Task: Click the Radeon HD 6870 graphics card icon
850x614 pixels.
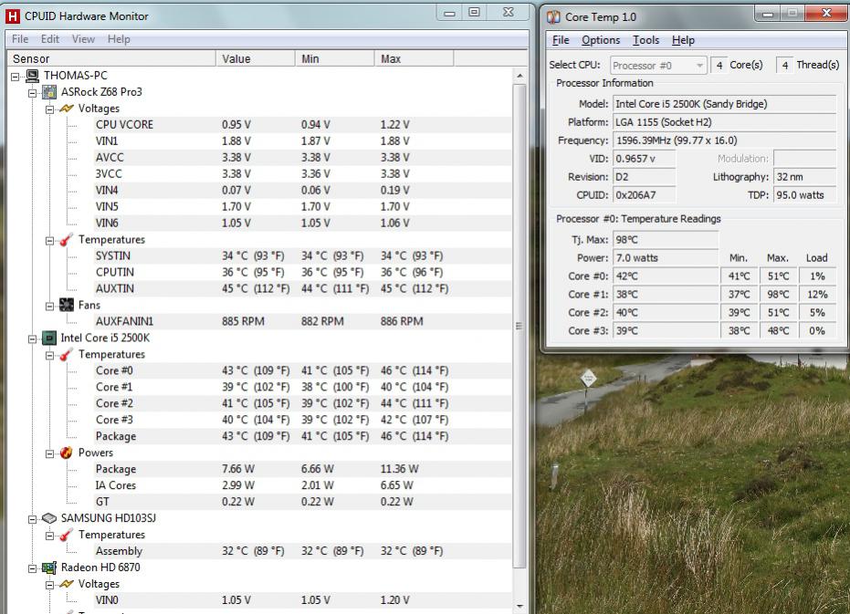Action: (49, 567)
